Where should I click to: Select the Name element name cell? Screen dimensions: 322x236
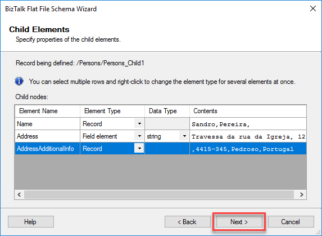click(47, 124)
